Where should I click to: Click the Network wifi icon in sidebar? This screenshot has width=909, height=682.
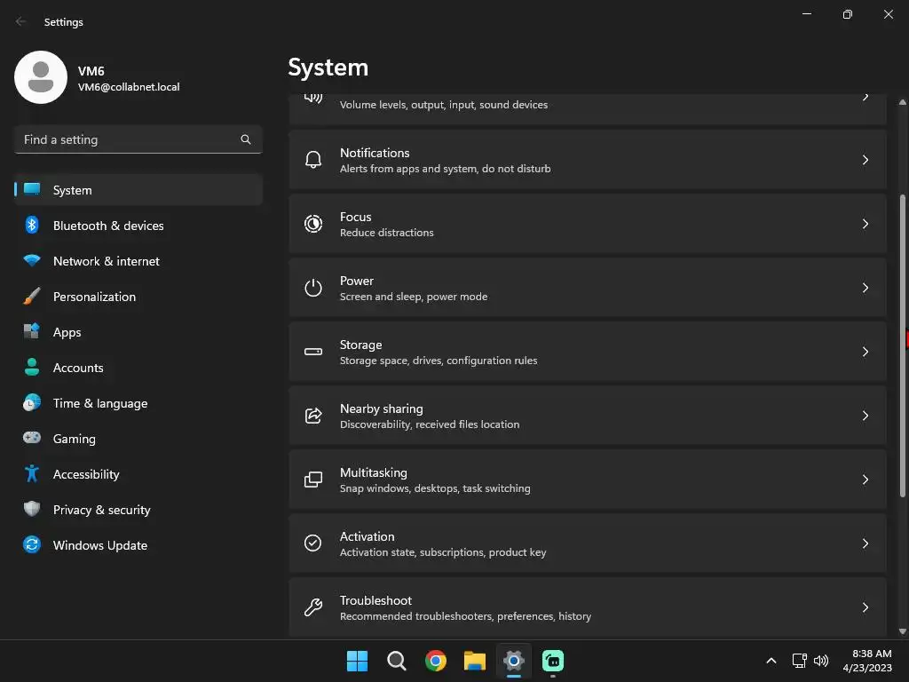pos(32,260)
